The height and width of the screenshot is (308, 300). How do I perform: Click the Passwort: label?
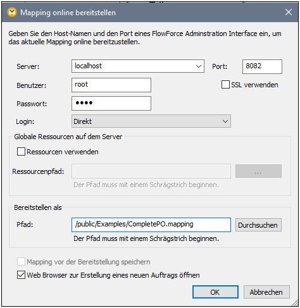(32, 104)
